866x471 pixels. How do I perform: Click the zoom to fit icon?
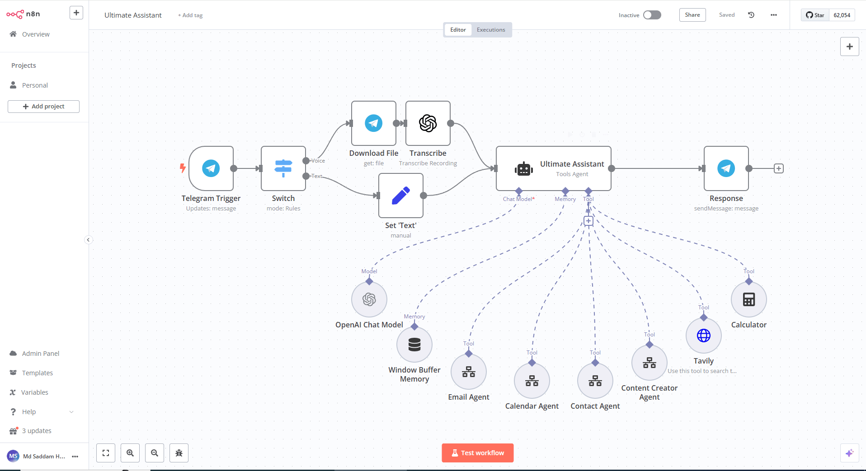[x=106, y=453]
